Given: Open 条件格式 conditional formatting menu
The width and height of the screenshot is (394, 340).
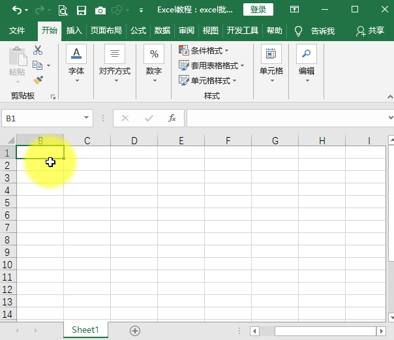Looking at the screenshot, I should coord(204,50).
